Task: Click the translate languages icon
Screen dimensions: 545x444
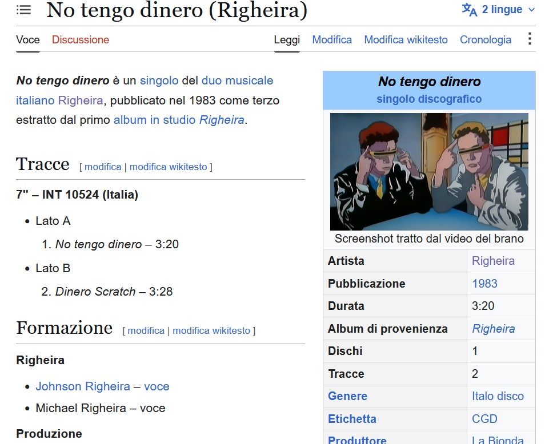Action: (x=469, y=9)
